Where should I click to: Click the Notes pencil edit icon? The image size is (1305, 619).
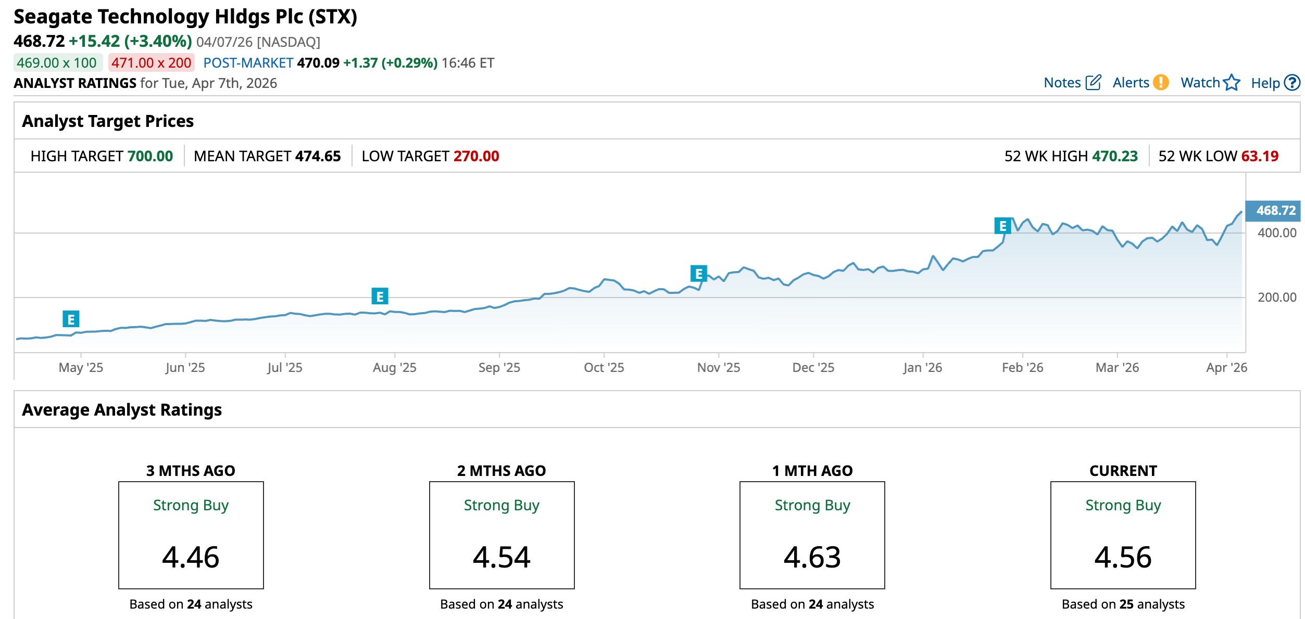click(x=1093, y=82)
